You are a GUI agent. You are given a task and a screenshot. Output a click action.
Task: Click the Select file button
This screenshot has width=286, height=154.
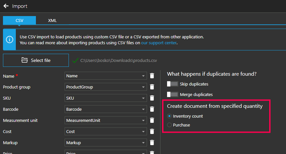pyautogui.click(x=36, y=60)
